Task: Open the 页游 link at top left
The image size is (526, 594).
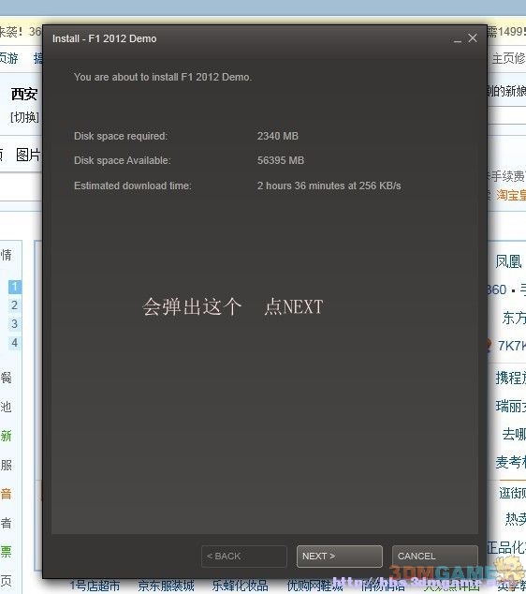Action: tap(9, 58)
